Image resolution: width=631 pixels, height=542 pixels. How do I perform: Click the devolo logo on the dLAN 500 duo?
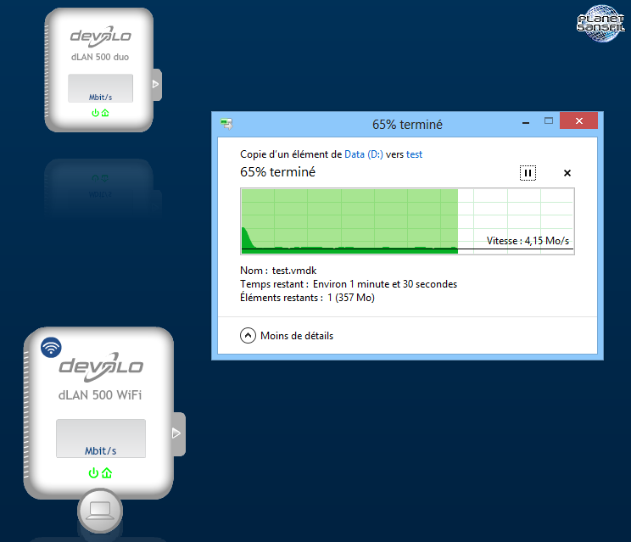pos(101,36)
